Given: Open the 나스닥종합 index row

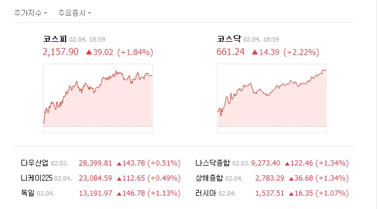Looking at the screenshot, I should pos(272,163).
